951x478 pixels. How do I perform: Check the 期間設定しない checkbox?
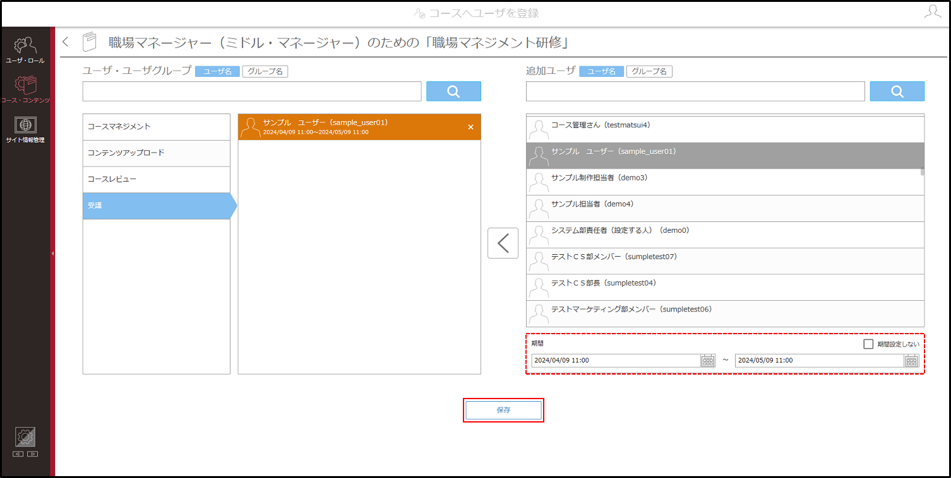(x=868, y=344)
